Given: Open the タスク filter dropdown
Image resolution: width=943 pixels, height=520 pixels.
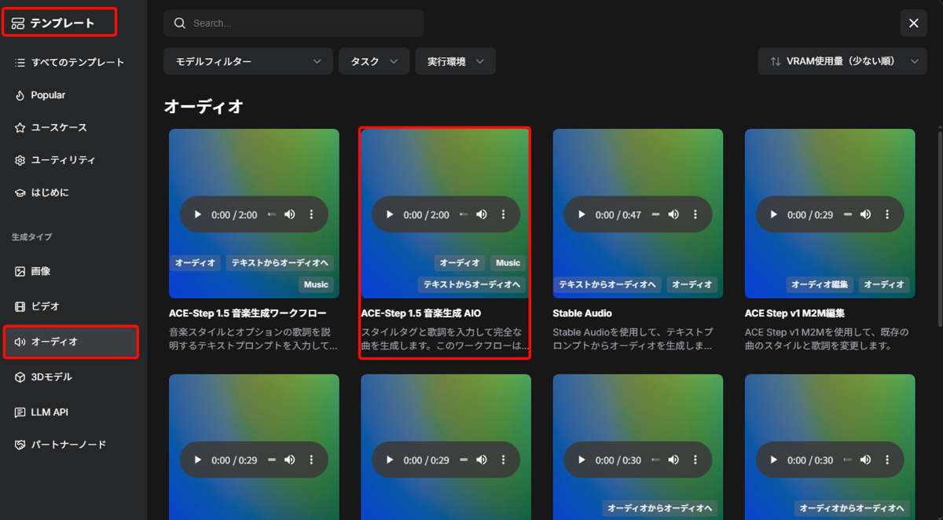Looking at the screenshot, I should click(374, 61).
